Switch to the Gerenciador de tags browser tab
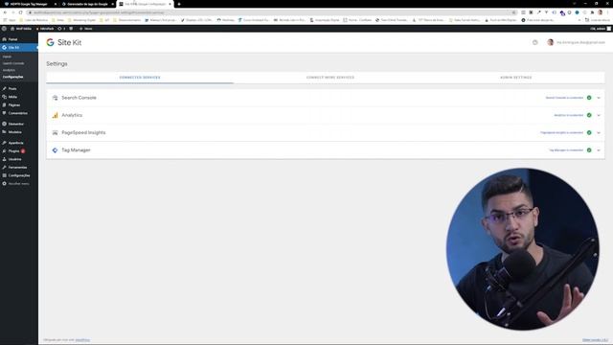 click(x=87, y=4)
